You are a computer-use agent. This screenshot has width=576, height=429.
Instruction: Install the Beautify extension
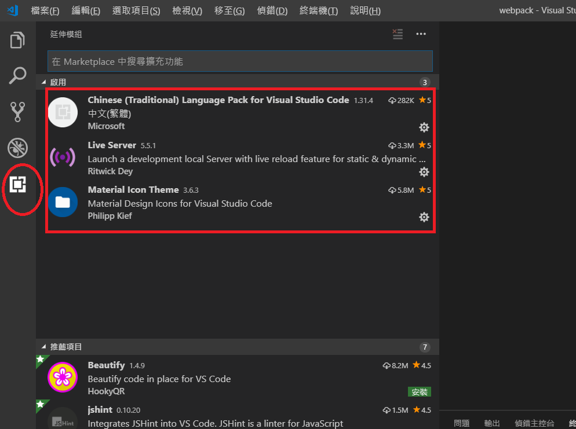coord(419,391)
